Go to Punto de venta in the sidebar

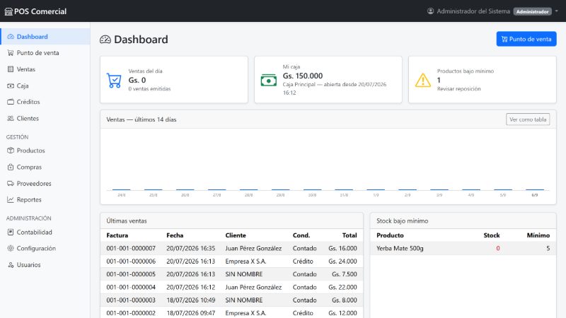point(45,53)
